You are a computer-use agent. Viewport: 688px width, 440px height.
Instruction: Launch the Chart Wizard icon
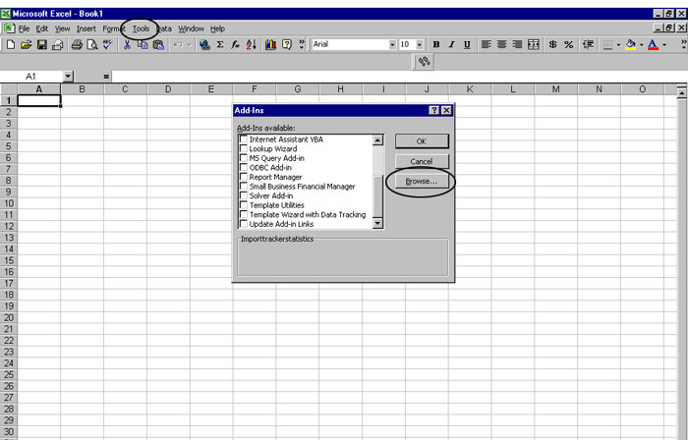(x=270, y=44)
